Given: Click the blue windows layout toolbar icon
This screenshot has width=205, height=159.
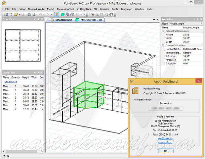Looking at the screenshot, I should point(67,14).
